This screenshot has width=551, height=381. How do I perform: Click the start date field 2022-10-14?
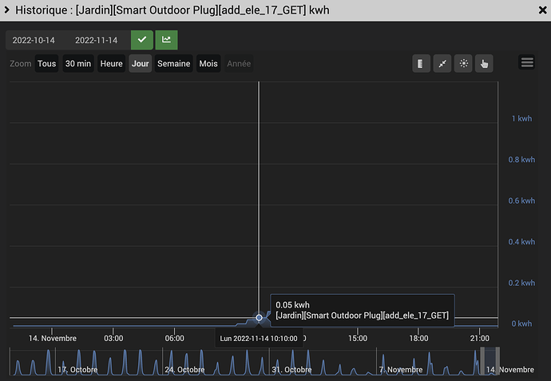[x=34, y=41]
